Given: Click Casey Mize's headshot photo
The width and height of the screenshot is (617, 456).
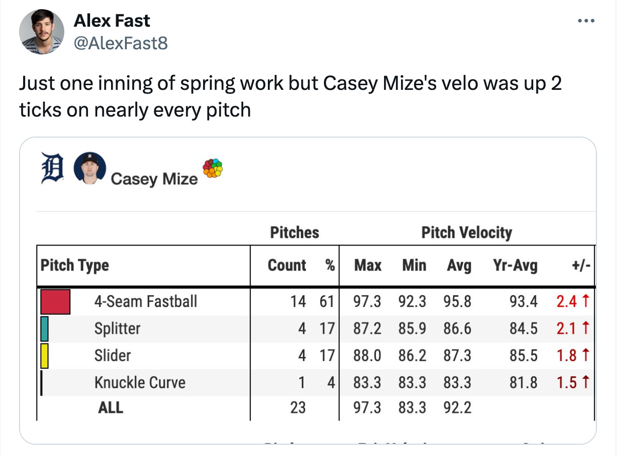Looking at the screenshot, I should click(x=90, y=168).
